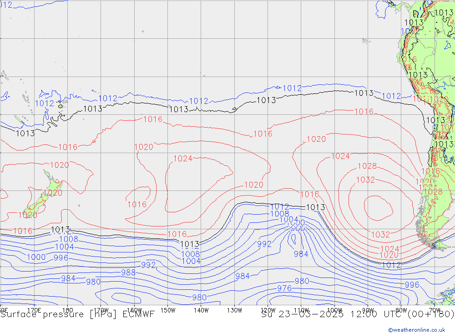Click the 120W longitude label
The height and width of the screenshot is (334, 455).
[268, 310]
